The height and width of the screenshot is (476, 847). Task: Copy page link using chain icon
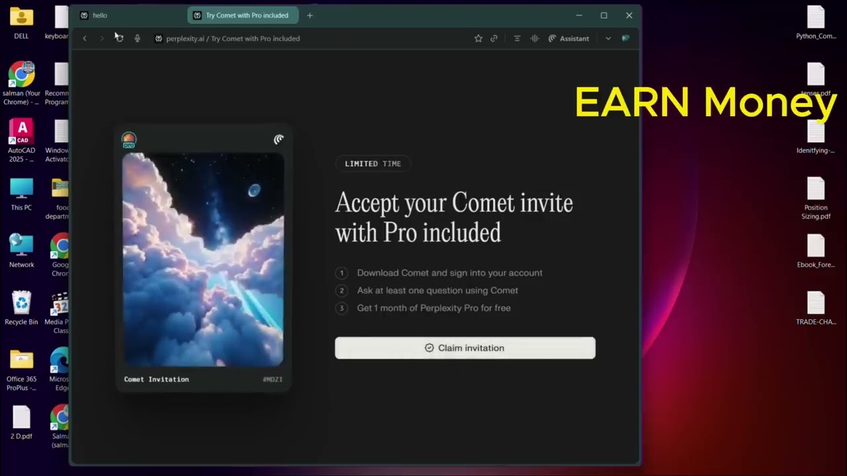494,38
